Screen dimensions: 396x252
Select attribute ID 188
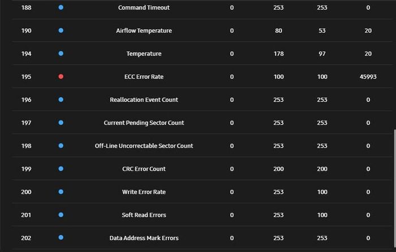pos(26,7)
